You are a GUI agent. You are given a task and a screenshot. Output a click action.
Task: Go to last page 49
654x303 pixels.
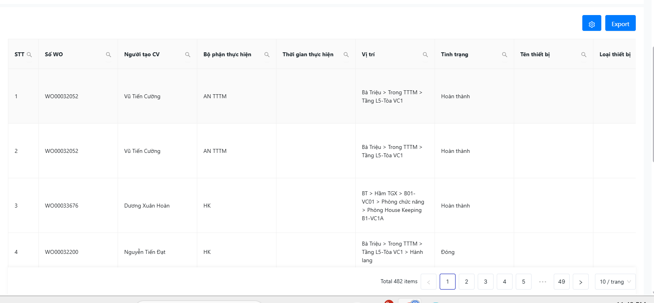pyautogui.click(x=561, y=282)
